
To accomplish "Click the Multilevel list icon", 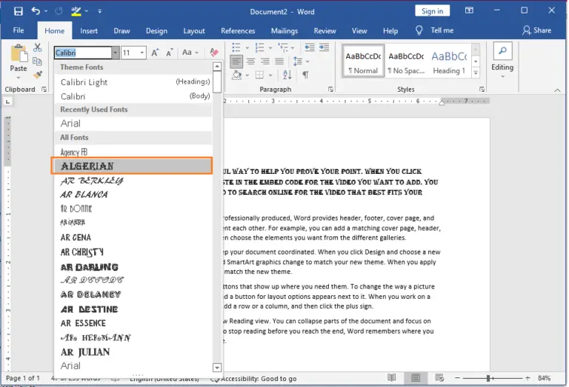I will (x=283, y=47).
